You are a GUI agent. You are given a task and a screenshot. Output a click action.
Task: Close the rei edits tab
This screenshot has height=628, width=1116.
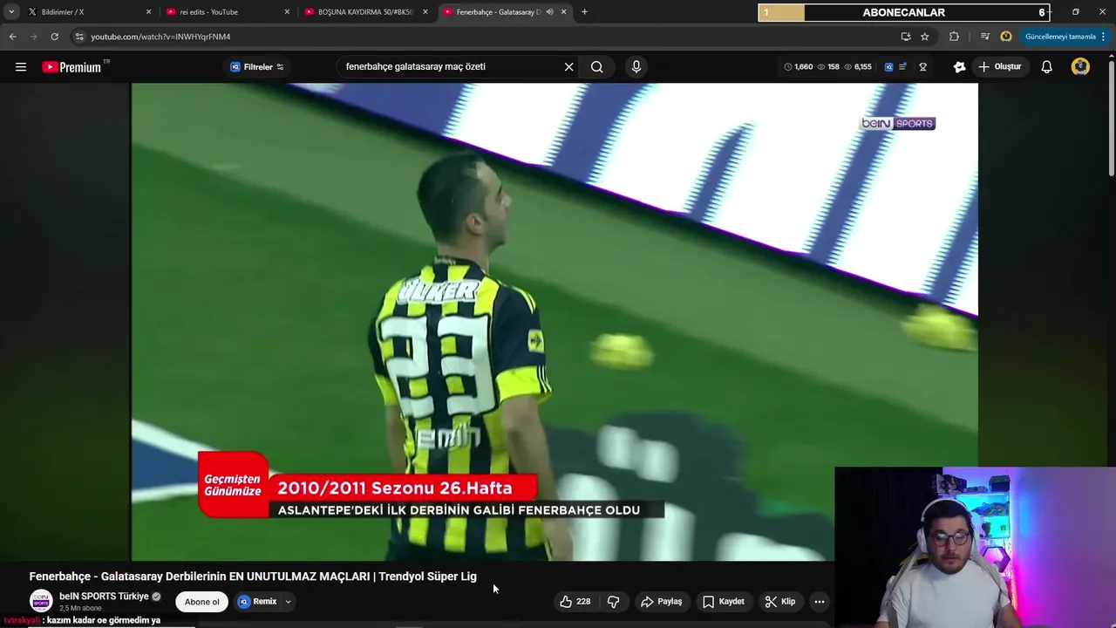coord(287,12)
